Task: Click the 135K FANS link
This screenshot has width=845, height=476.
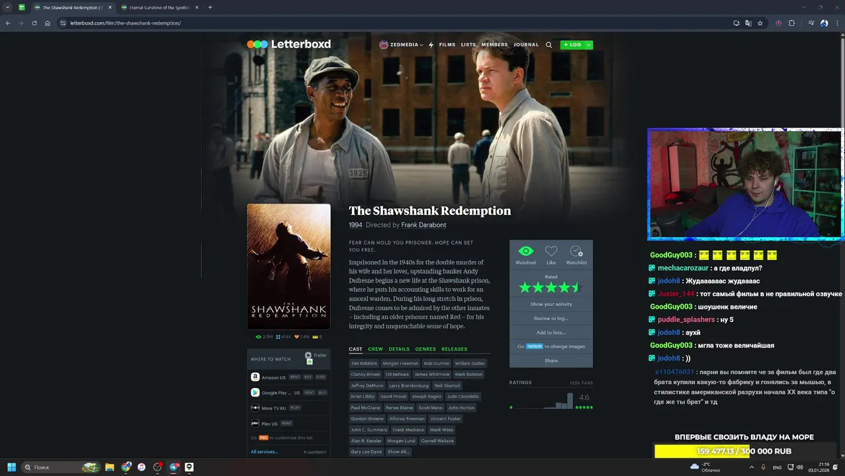Action: point(581,383)
